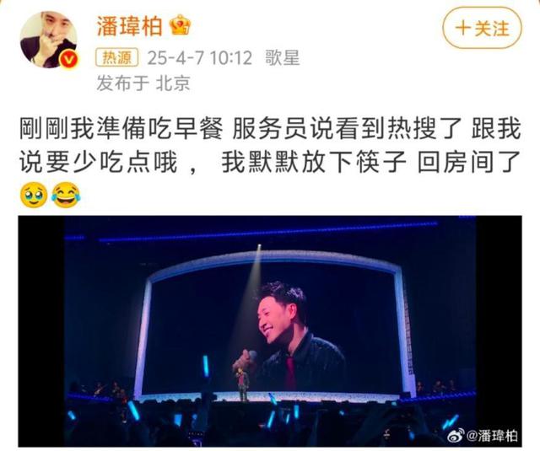Open the poster's profile avatar

49,40
